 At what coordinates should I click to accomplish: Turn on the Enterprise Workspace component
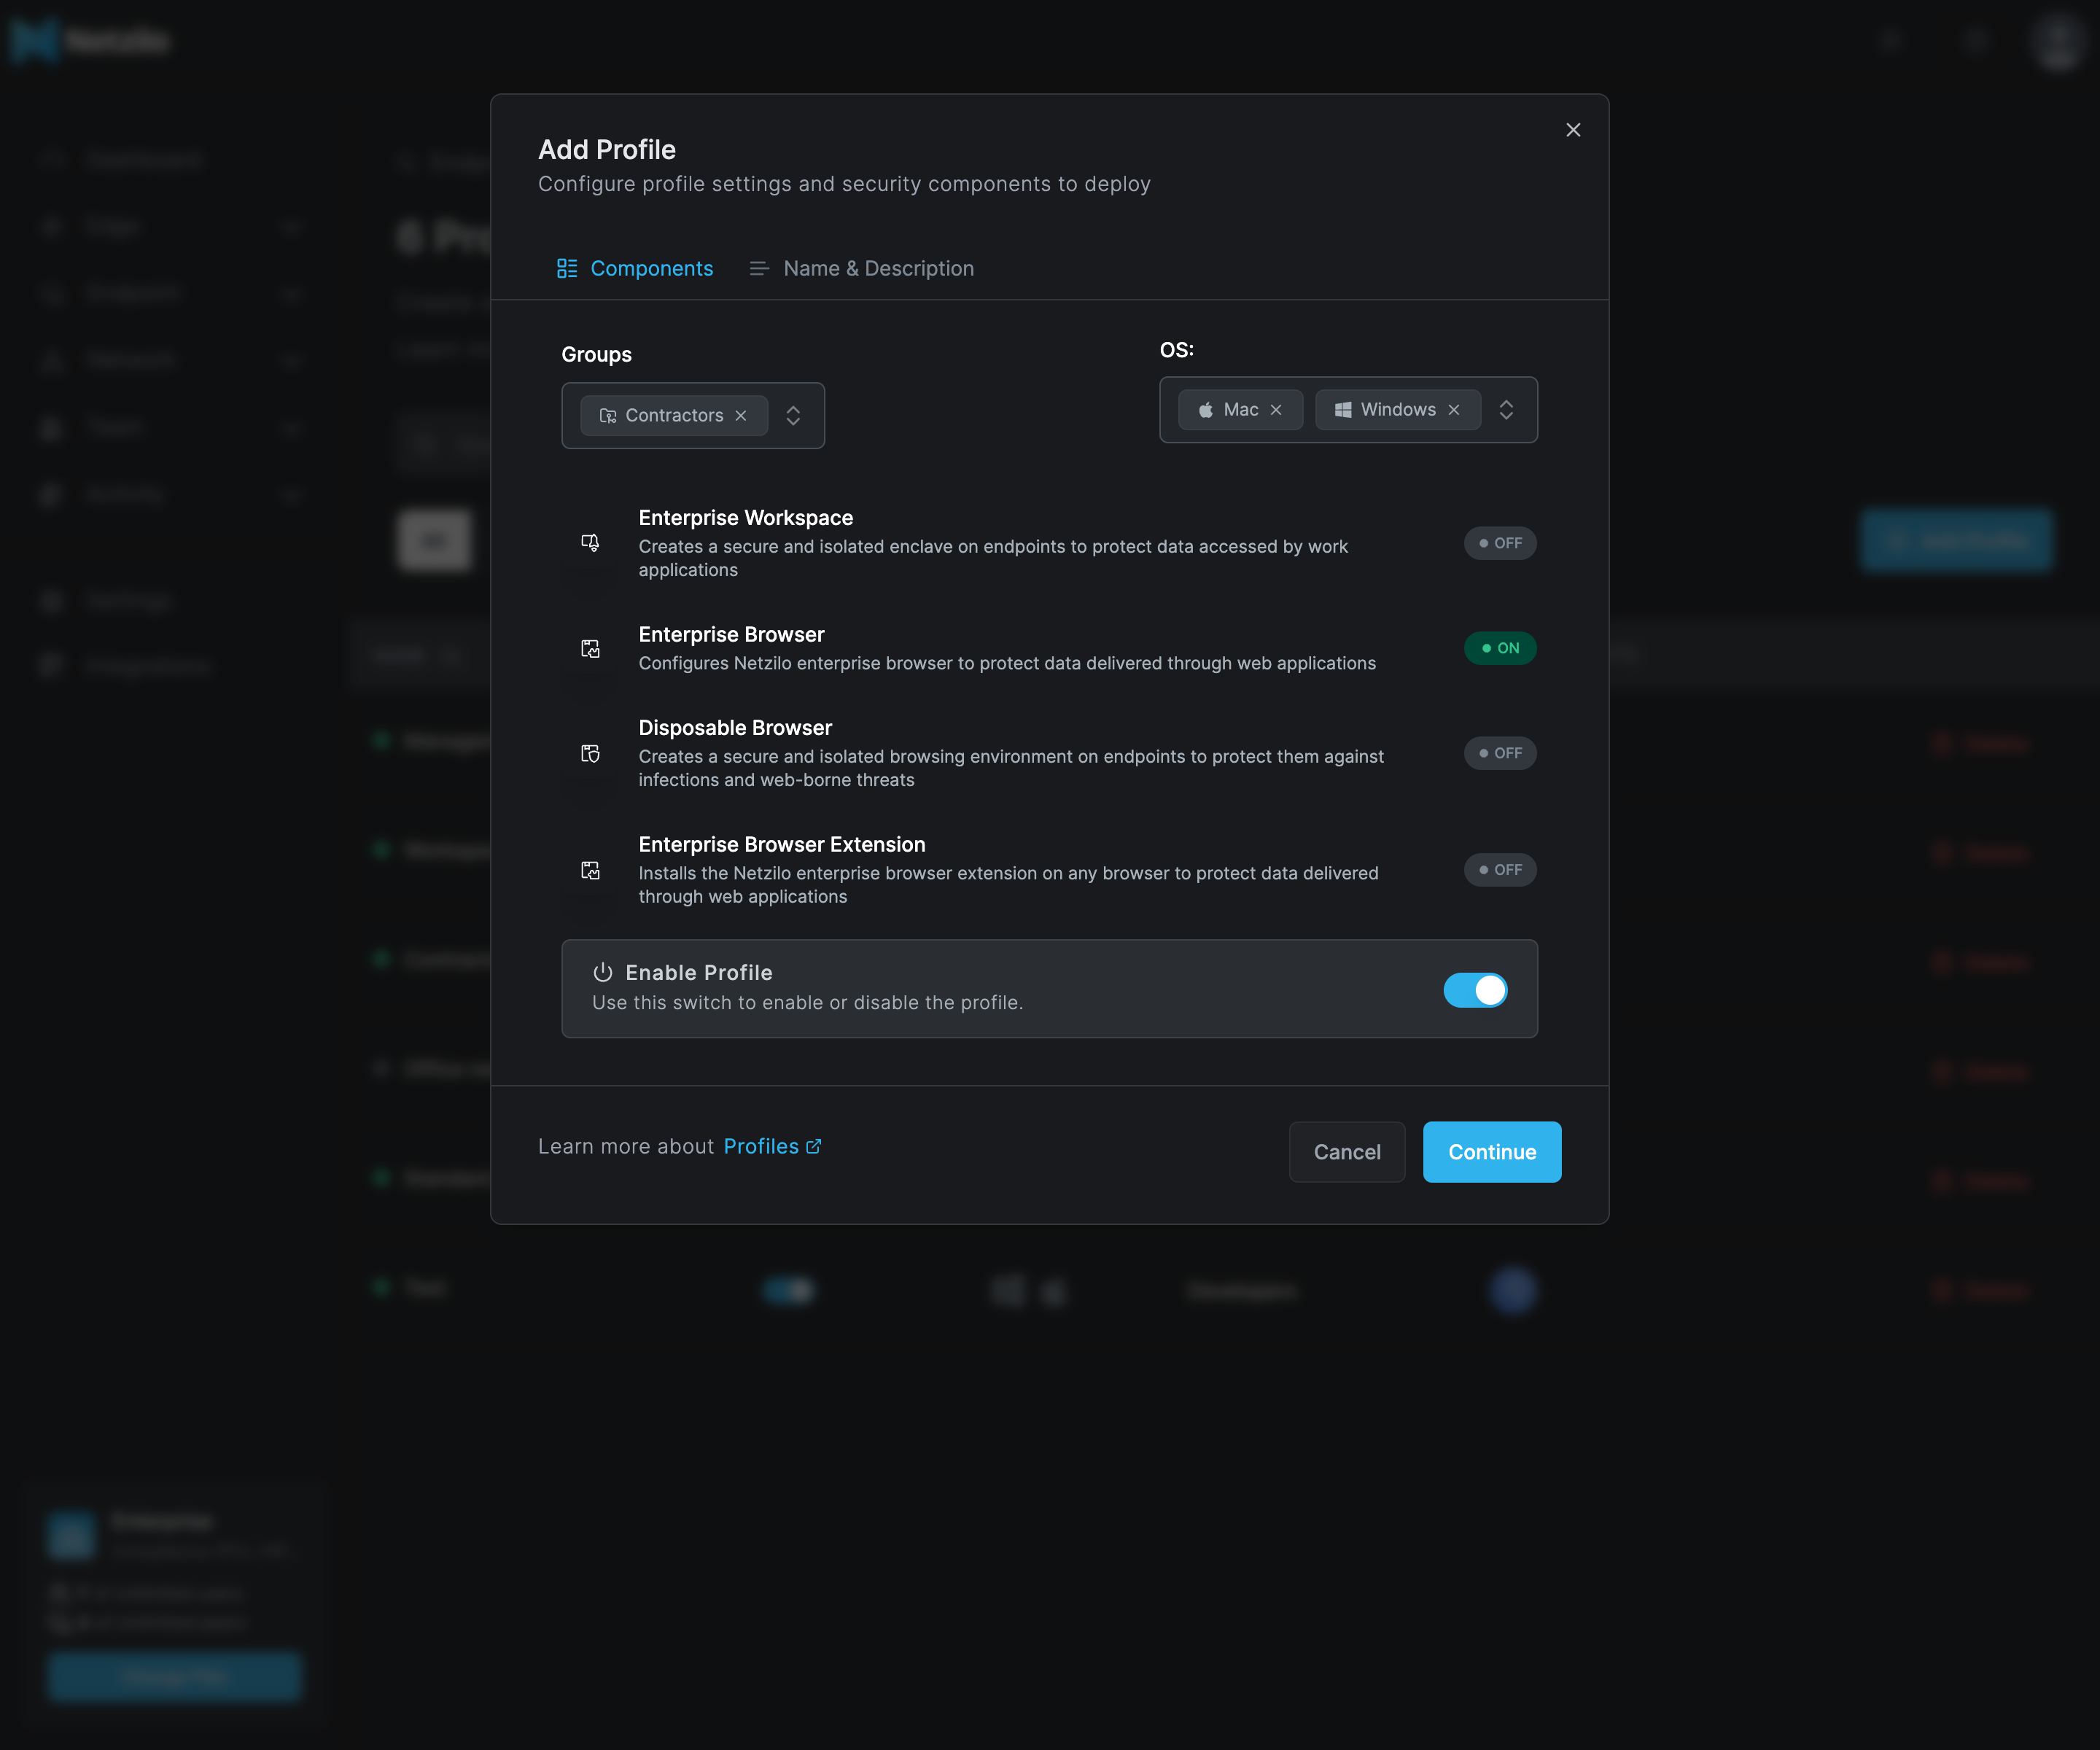[1500, 543]
